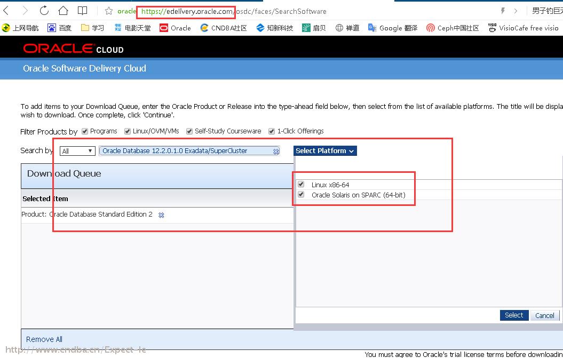563x358 pixels.
Task: Uncheck the Linux x86-64 platform
Action: [301, 184]
